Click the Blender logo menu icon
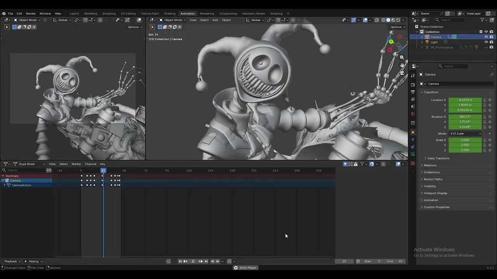Image resolution: width=497 pixels, height=279 pixels. pyautogui.click(x=3, y=14)
